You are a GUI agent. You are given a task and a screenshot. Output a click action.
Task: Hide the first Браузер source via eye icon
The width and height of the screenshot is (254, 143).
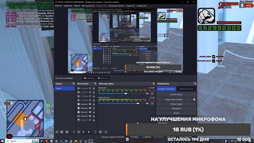tap(90, 104)
